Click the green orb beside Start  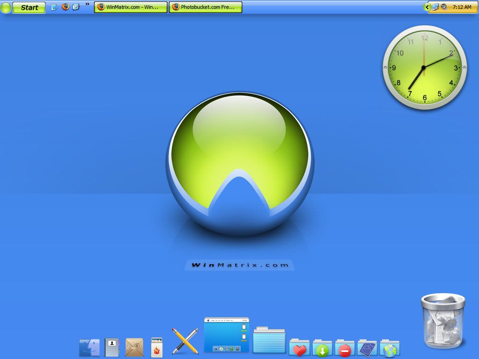6,7
